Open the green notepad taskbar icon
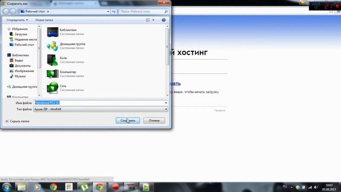The width and height of the screenshot is (341, 192). 146,187
